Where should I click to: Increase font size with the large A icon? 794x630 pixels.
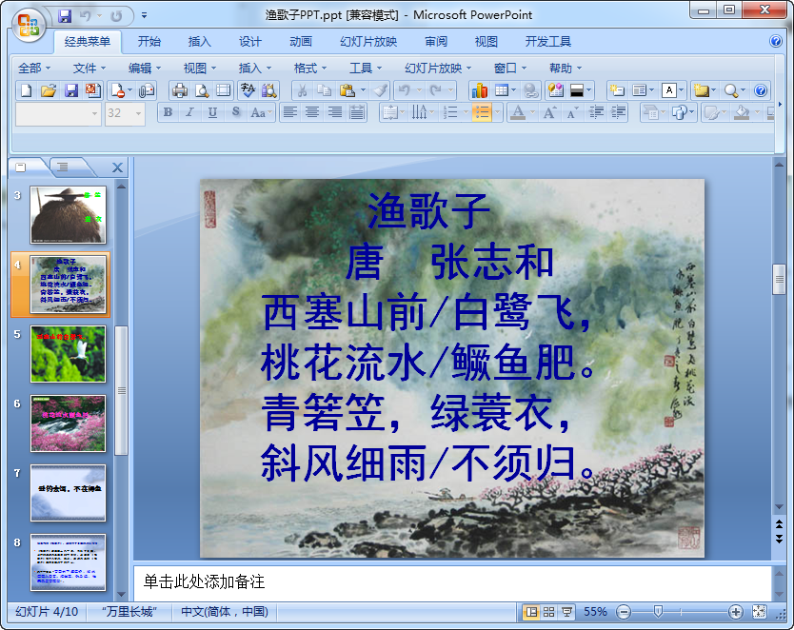[x=550, y=112]
